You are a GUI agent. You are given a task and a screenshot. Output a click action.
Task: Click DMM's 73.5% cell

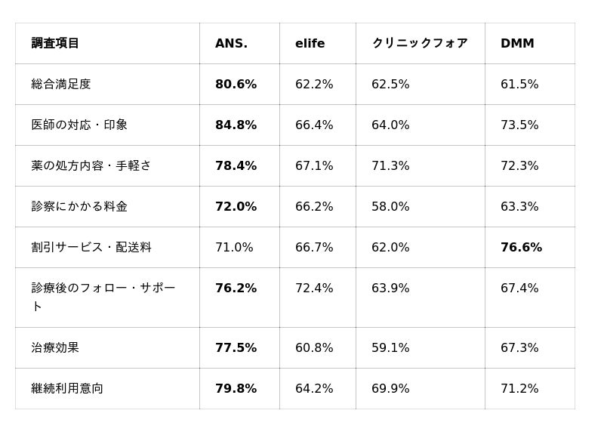[x=519, y=125]
